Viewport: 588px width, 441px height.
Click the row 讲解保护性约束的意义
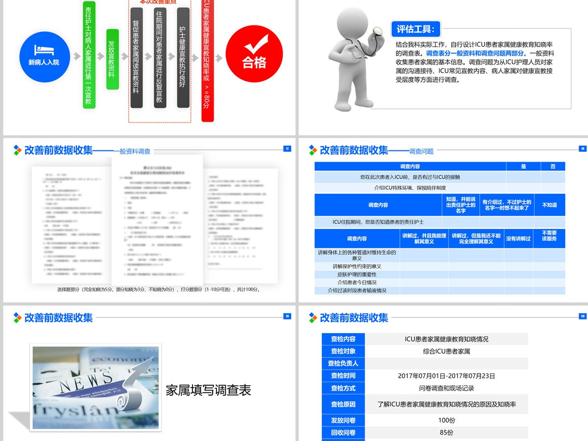click(x=440, y=267)
